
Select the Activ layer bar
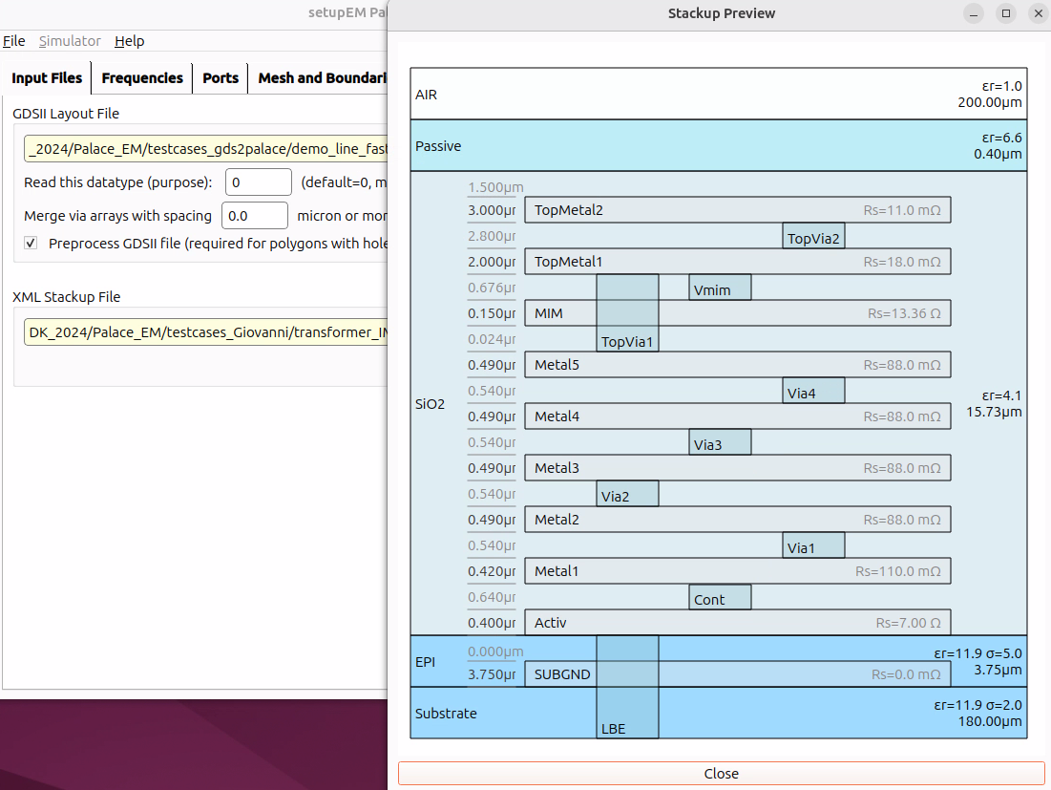(737, 623)
